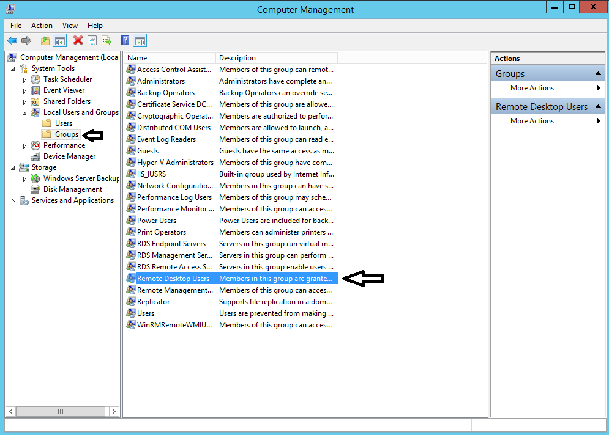Click the Disk Management icon

[x=35, y=189]
